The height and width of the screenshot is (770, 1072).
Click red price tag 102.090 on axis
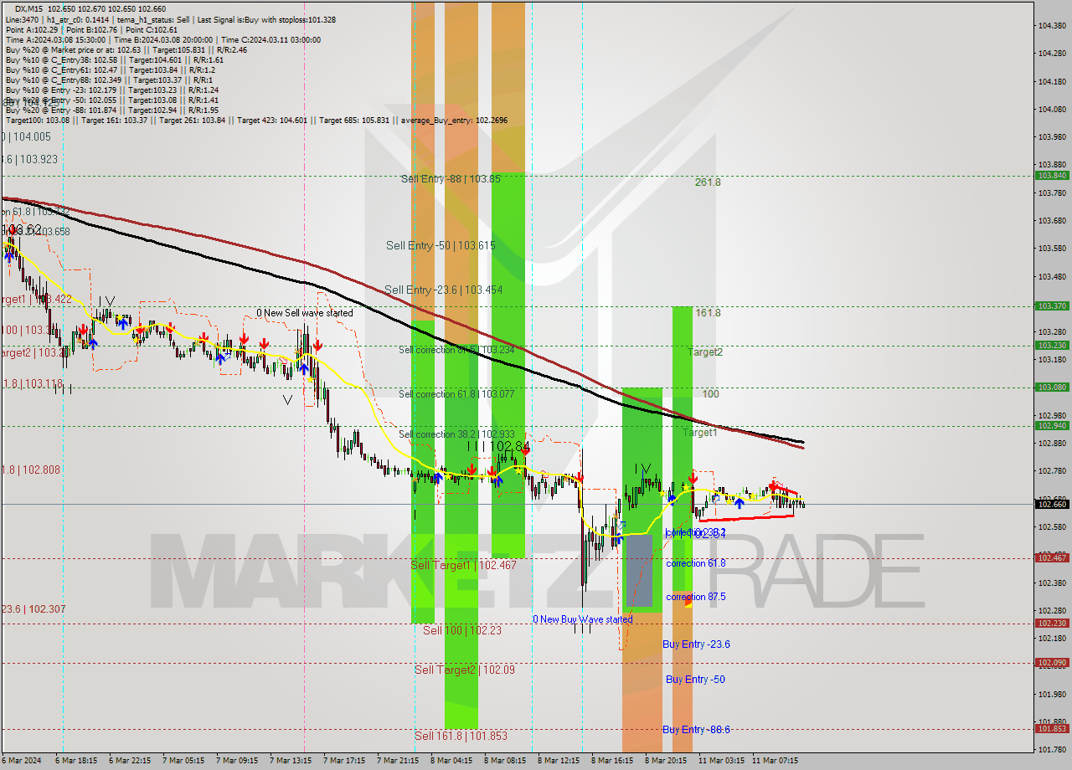point(1052,662)
